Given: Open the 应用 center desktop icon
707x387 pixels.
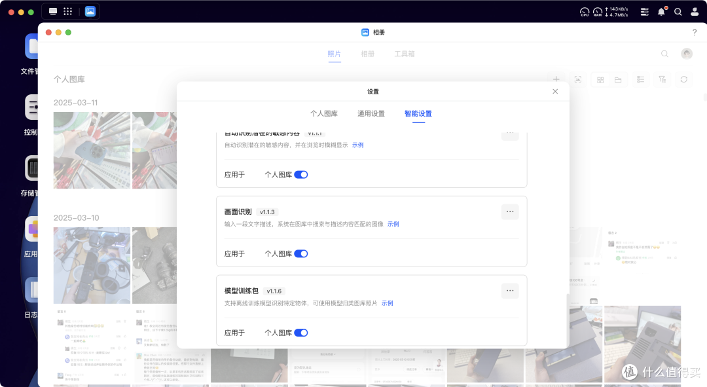Looking at the screenshot, I should (31, 229).
